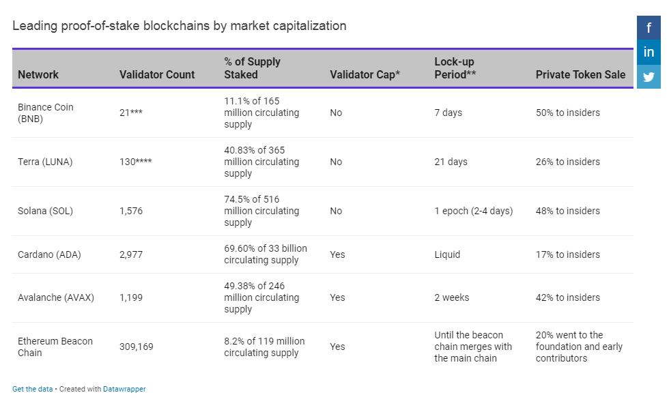The width and height of the screenshot is (669, 410).
Task: Select the Terra (LUNA) network cell
Action: point(45,162)
